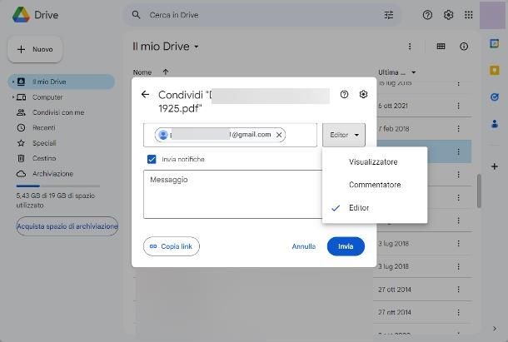This screenshot has width=508, height=342.
Task: Open the Google apps grid
Action: click(x=469, y=15)
